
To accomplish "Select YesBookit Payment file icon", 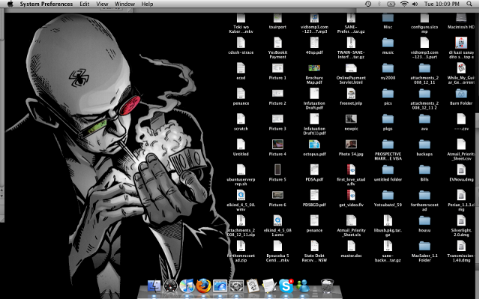I will [277, 43].
